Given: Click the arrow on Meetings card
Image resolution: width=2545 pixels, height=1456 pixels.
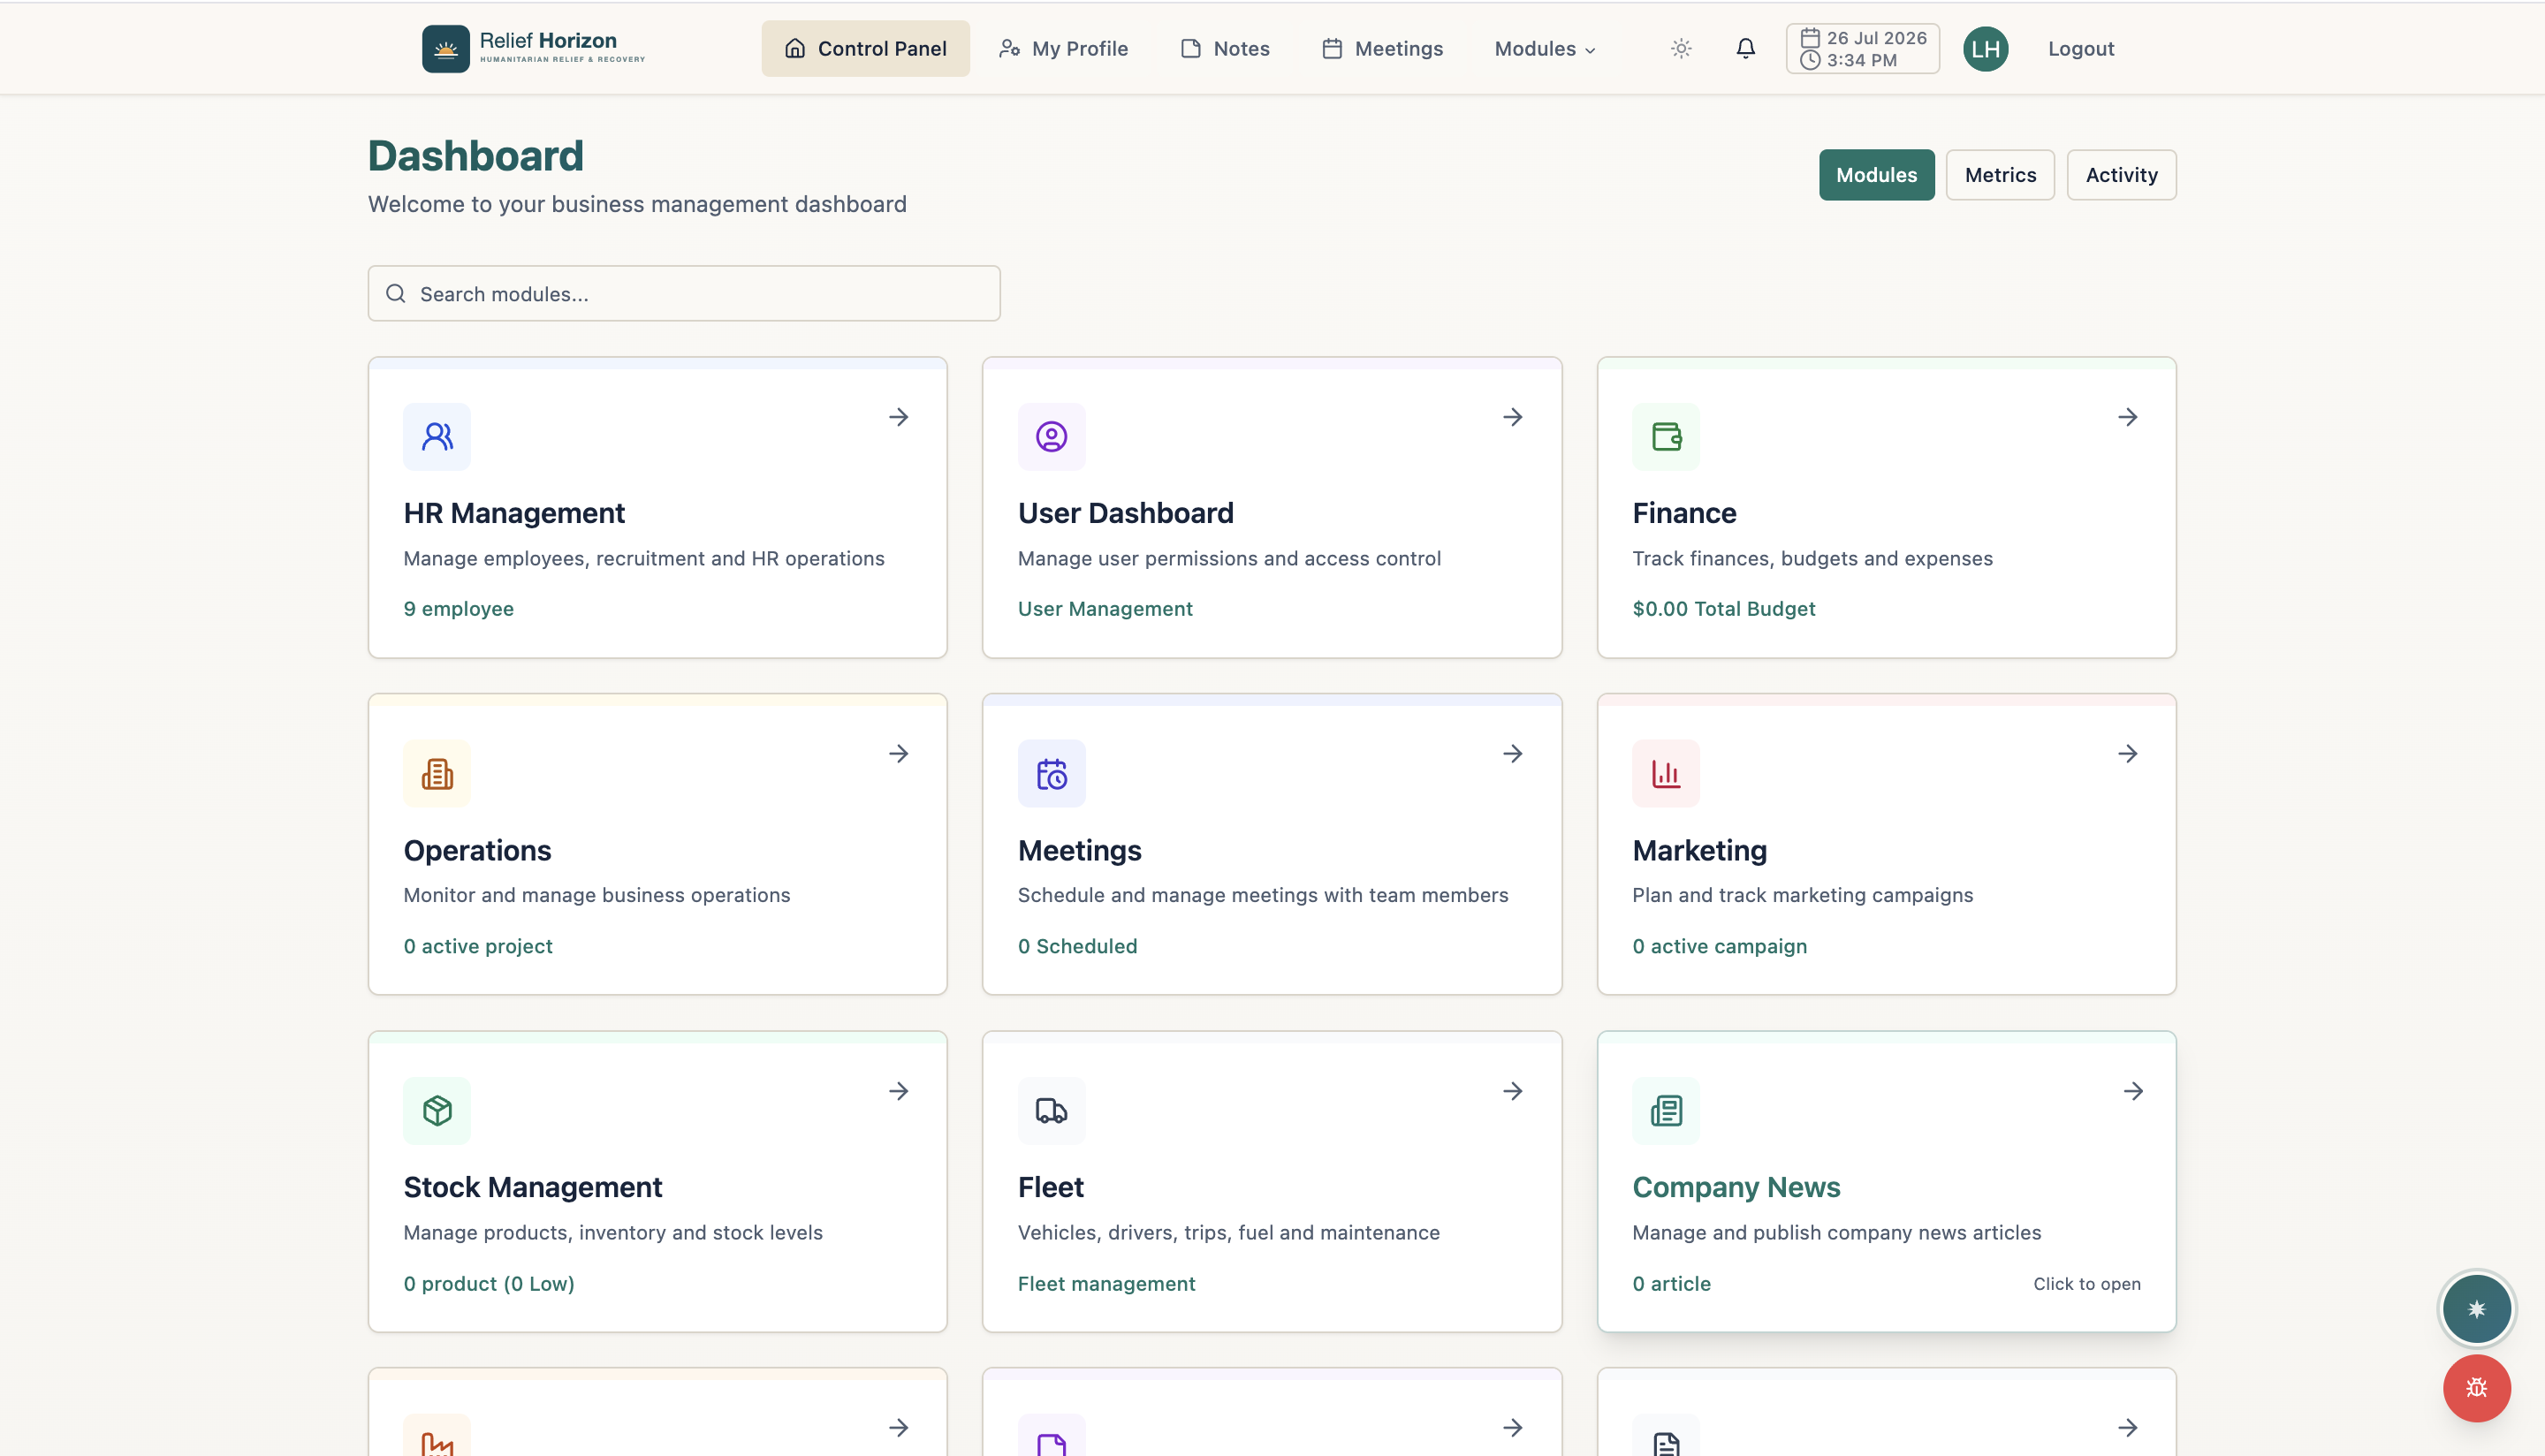Looking at the screenshot, I should 1512,753.
